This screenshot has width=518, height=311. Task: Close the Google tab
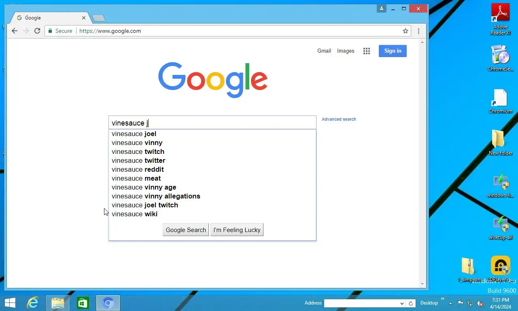(84, 18)
